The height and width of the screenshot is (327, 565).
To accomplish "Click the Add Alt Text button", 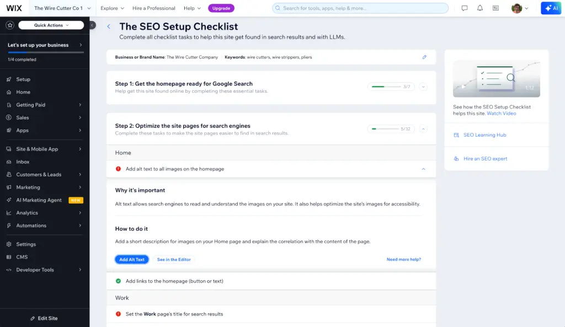I will pyautogui.click(x=131, y=259).
